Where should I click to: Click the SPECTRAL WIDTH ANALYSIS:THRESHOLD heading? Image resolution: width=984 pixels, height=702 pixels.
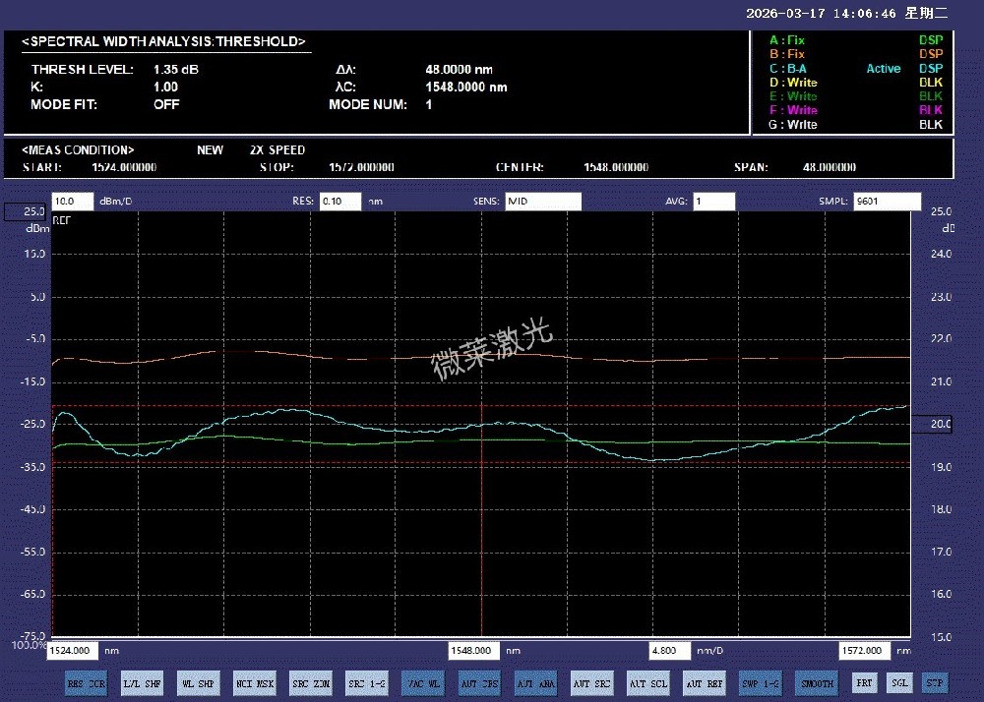pos(163,42)
